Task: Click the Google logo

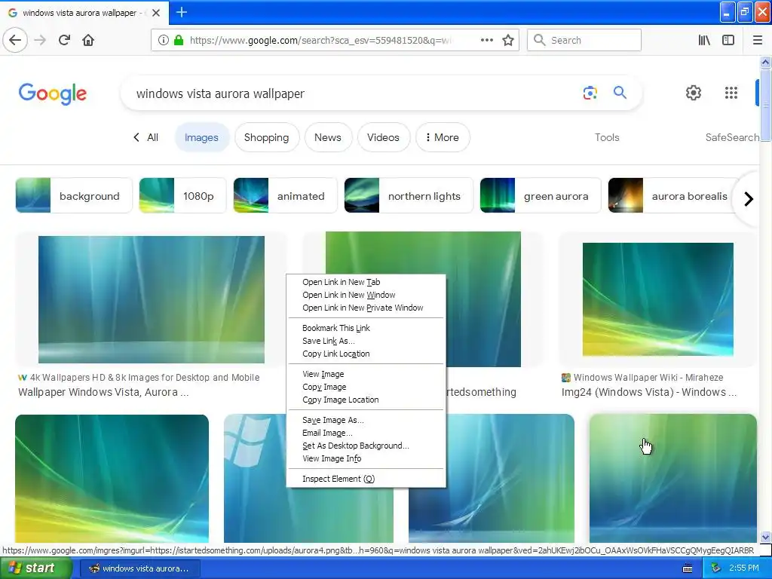Action: tap(53, 93)
